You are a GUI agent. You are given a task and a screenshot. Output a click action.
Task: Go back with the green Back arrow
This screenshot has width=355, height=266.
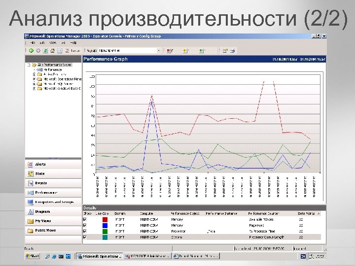[x=31, y=51]
